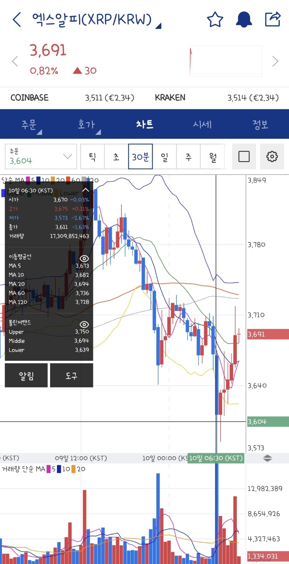The height and width of the screenshot is (564, 289).
Task: Go back with the left arrow icon
Action: point(17,19)
